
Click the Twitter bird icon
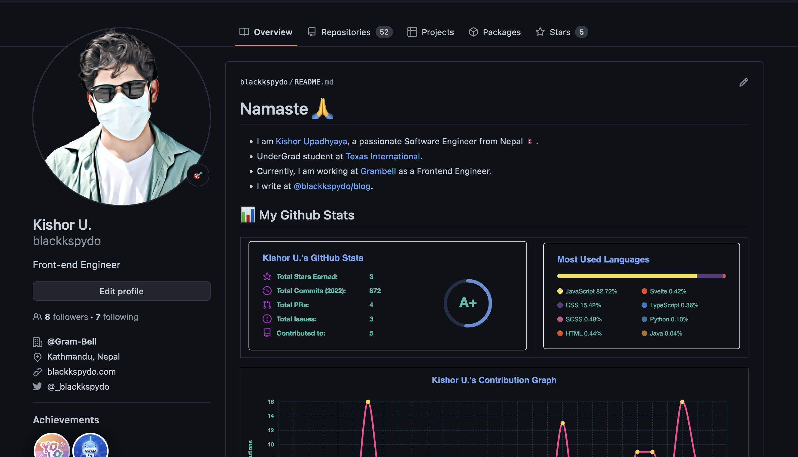click(x=37, y=386)
